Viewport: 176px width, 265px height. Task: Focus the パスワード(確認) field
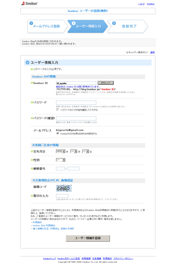pyautogui.click(x=76, y=118)
